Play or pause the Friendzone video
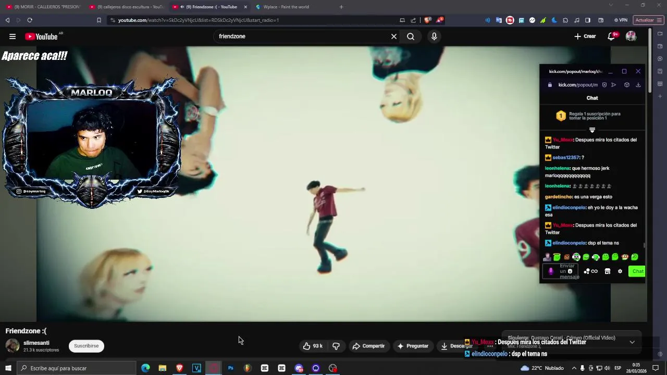 [323, 184]
